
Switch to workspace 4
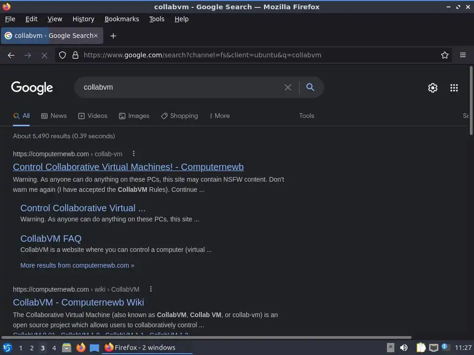54,348
